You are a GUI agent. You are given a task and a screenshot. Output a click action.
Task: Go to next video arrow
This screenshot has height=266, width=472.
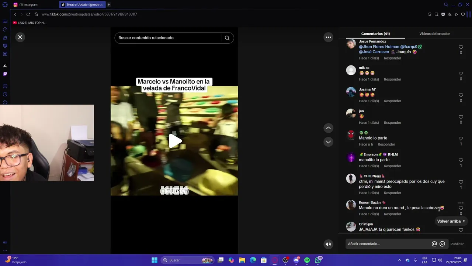pos(328,142)
